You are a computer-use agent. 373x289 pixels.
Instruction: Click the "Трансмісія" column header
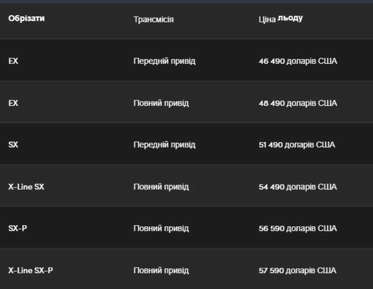point(154,20)
